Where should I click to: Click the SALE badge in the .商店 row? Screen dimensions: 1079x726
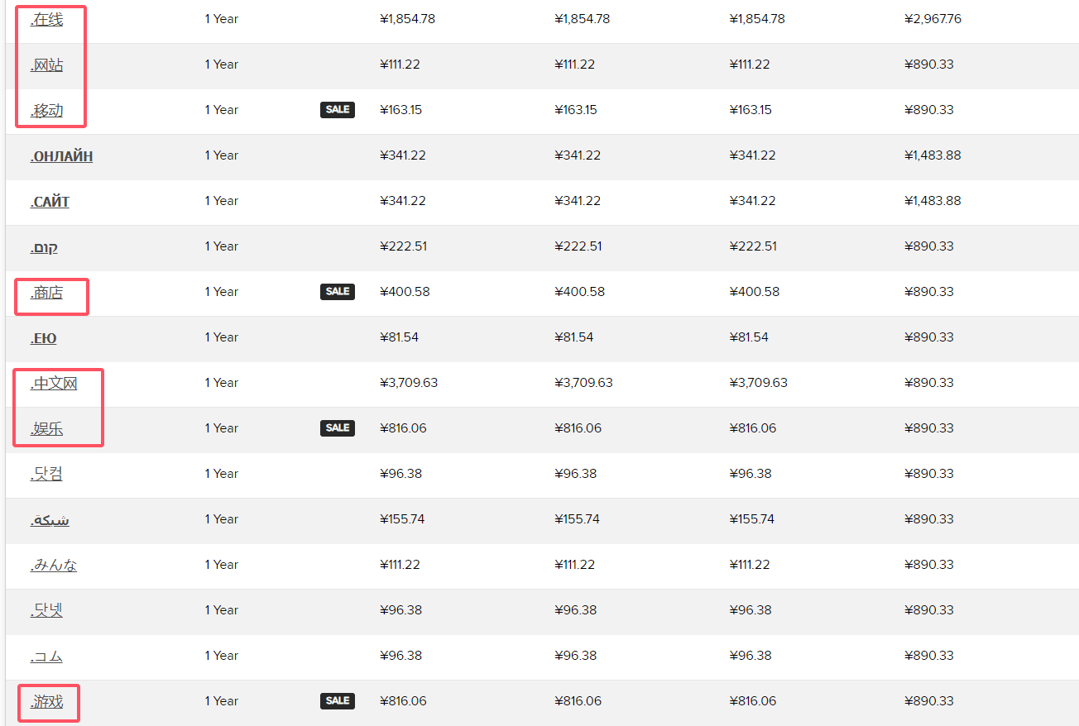tap(338, 292)
